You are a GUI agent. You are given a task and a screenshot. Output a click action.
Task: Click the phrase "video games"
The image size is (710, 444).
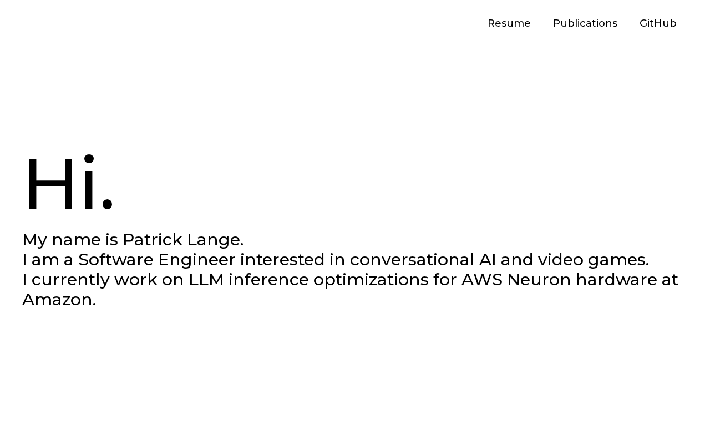tap(591, 260)
